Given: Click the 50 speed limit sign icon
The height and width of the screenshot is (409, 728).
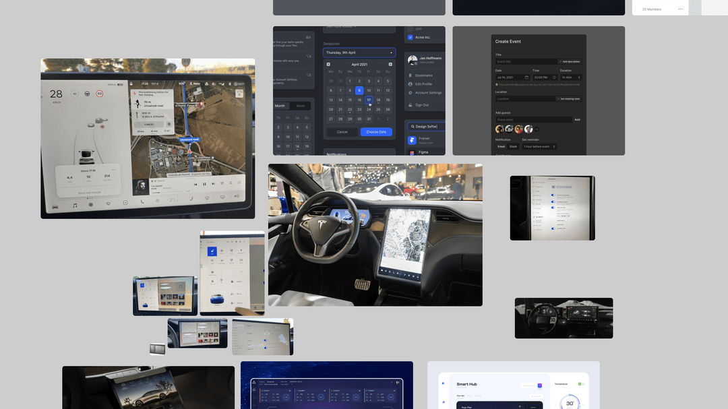Looking at the screenshot, I should pyautogui.click(x=99, y=94).
